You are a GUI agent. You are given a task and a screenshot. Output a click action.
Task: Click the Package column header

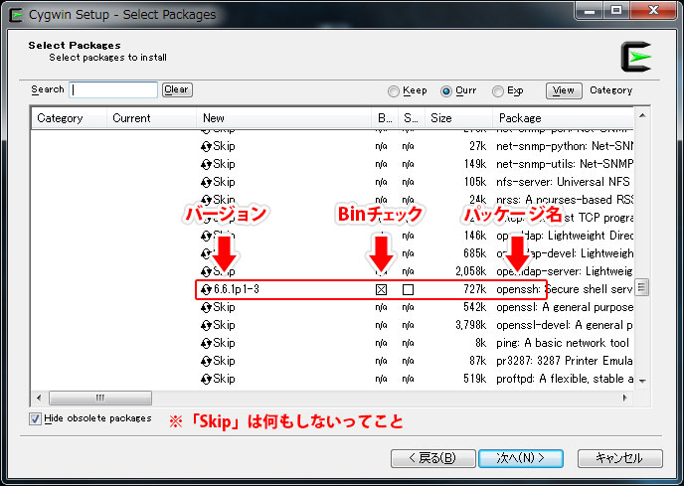point(563,118)
